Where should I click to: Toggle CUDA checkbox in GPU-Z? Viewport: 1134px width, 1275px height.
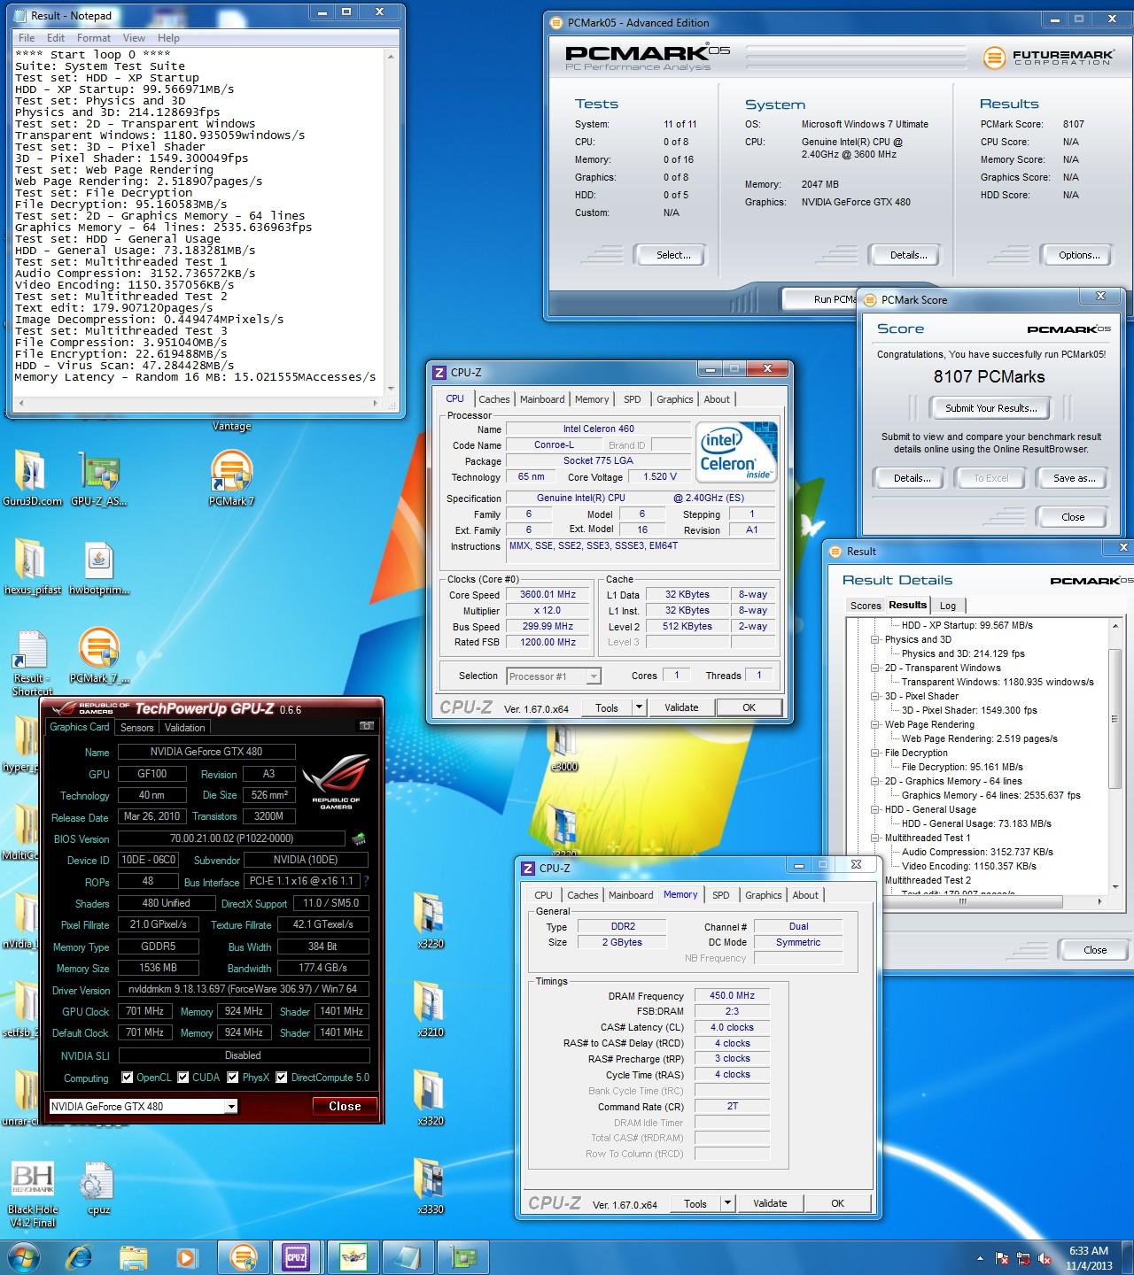click(183, 1078)
